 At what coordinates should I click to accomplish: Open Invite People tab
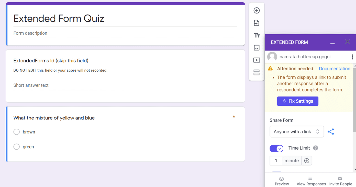[340, 181]
